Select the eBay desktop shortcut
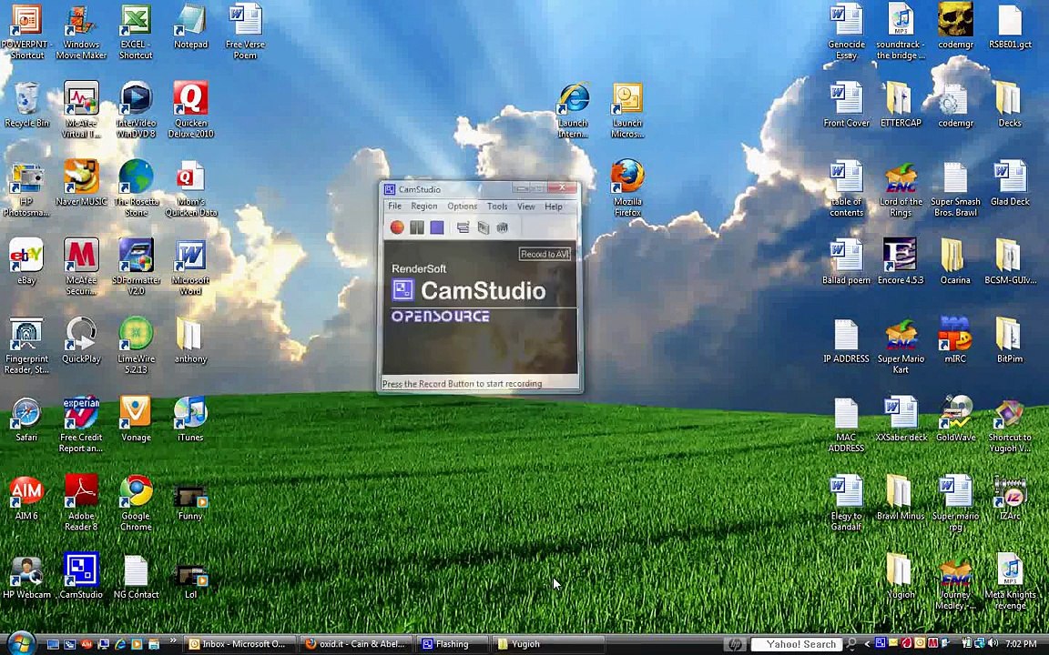The width and height of the screenshot is (1049, 655). coord(26,263)
